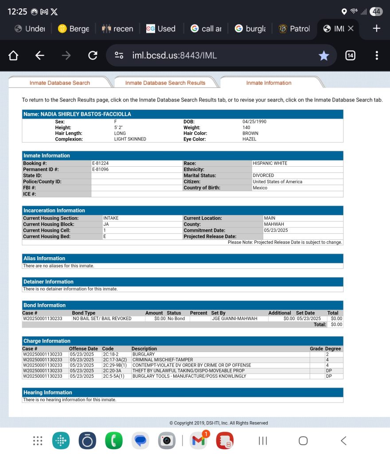Open the location icon in the status bar
This screenshot has width=390, height=454.
(x=344, y=12)
